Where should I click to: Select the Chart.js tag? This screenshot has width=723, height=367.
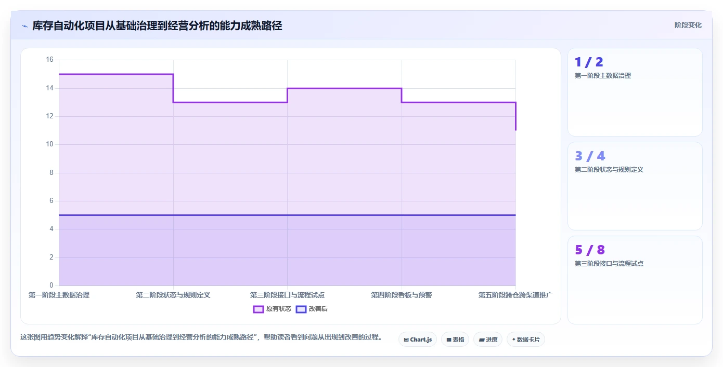pyautogui.click(x=418, y=339)
